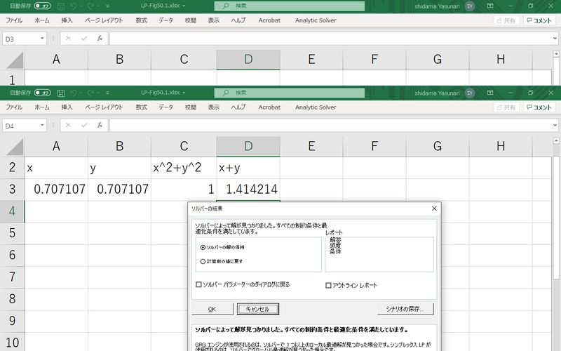Click the cancel X icon in the D4 formula bar
Viewport: 561px width, 351px height.
coord(69,126)
